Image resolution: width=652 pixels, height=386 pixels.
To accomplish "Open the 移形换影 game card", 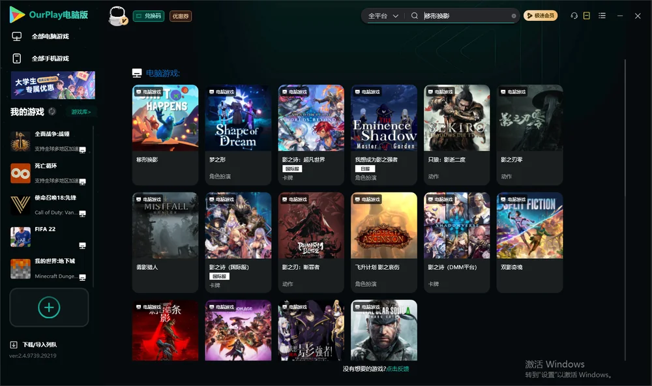I will (x=166, y=135).
